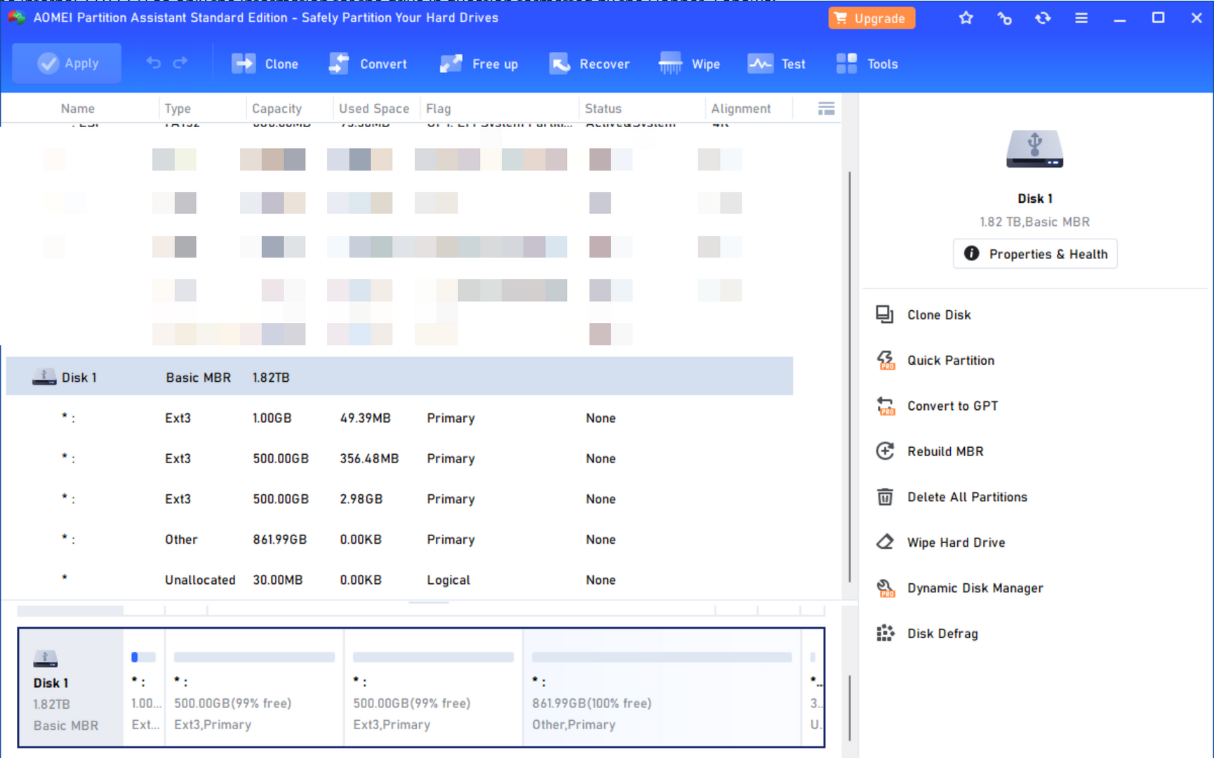Click the Status column header
Viewport: 1214px width, 758px height.
pos(603,109)
